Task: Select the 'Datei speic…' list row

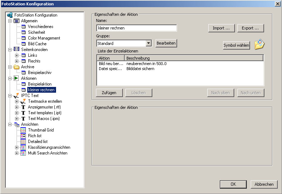Action: [180, 69]
